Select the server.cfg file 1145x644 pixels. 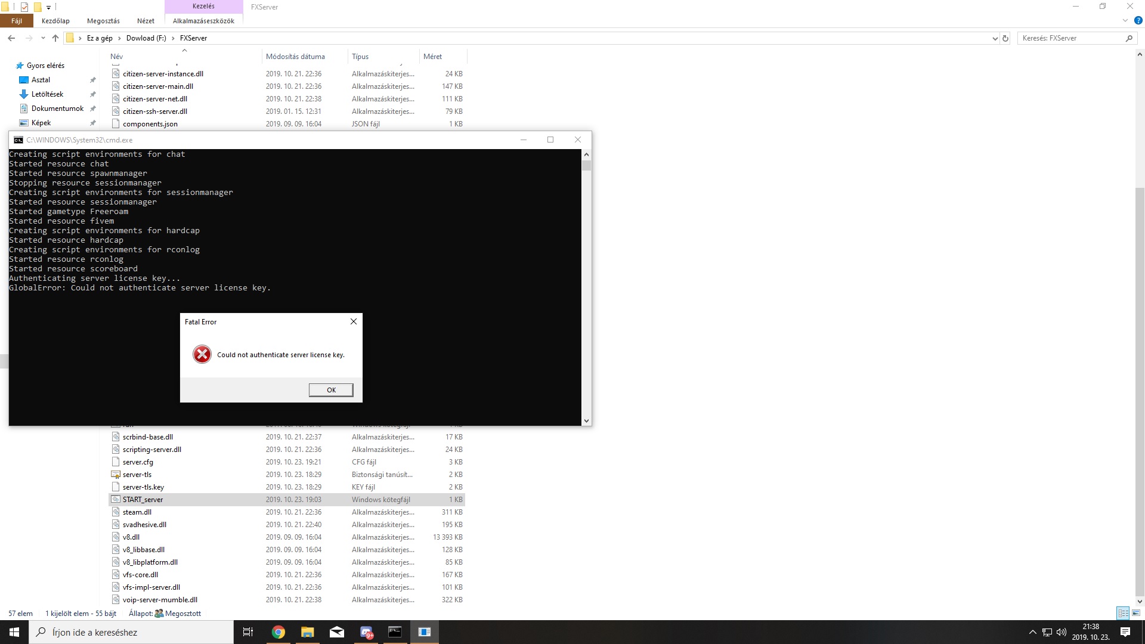click(138, 462)
